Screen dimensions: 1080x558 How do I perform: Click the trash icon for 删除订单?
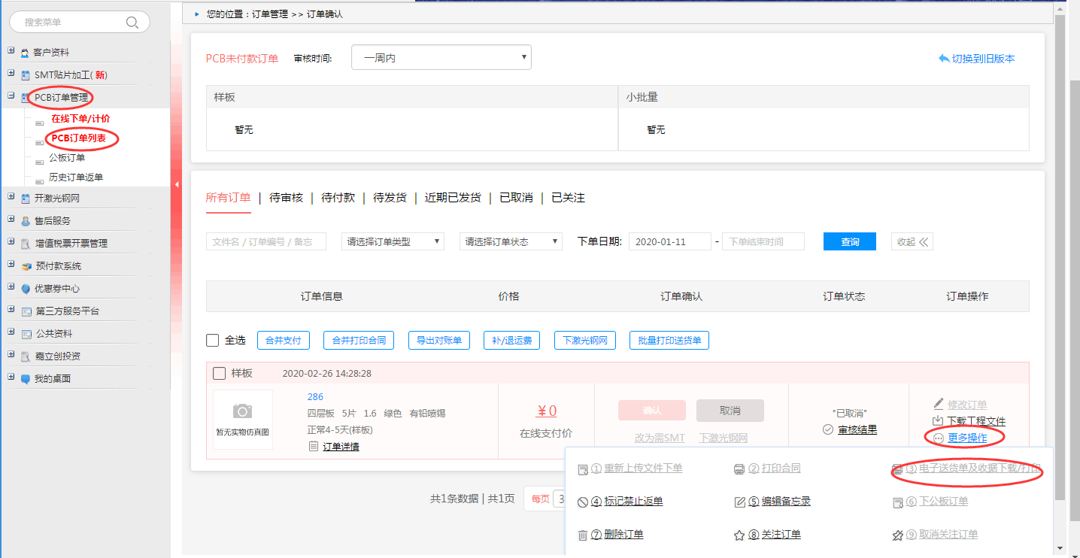click(582, 535)
